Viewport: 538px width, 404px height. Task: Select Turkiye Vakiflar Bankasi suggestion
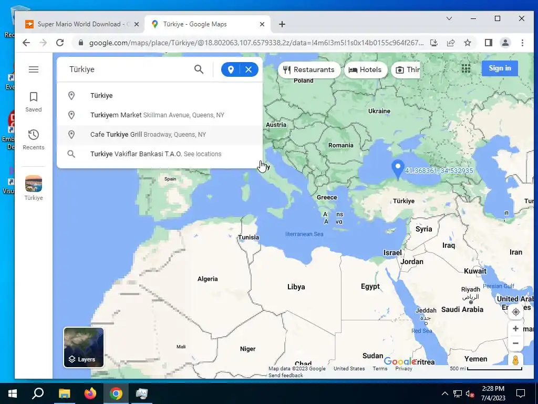[x=160, y=154]
